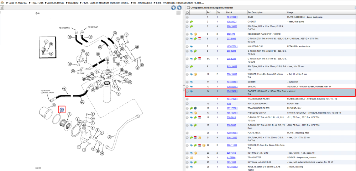The height and width of the screenshot is (171, 356).
Task: Open part number 1342139C1 link
Action: pyautogui.click(x=232, y=17)
